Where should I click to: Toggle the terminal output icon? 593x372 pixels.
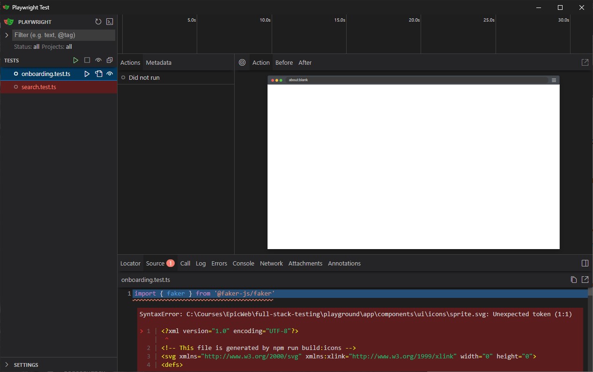(110, 22)
